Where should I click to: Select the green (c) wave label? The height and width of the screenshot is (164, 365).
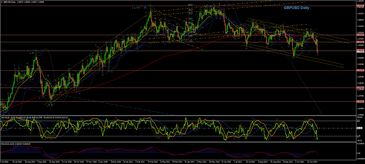click(x=138, y=8)
